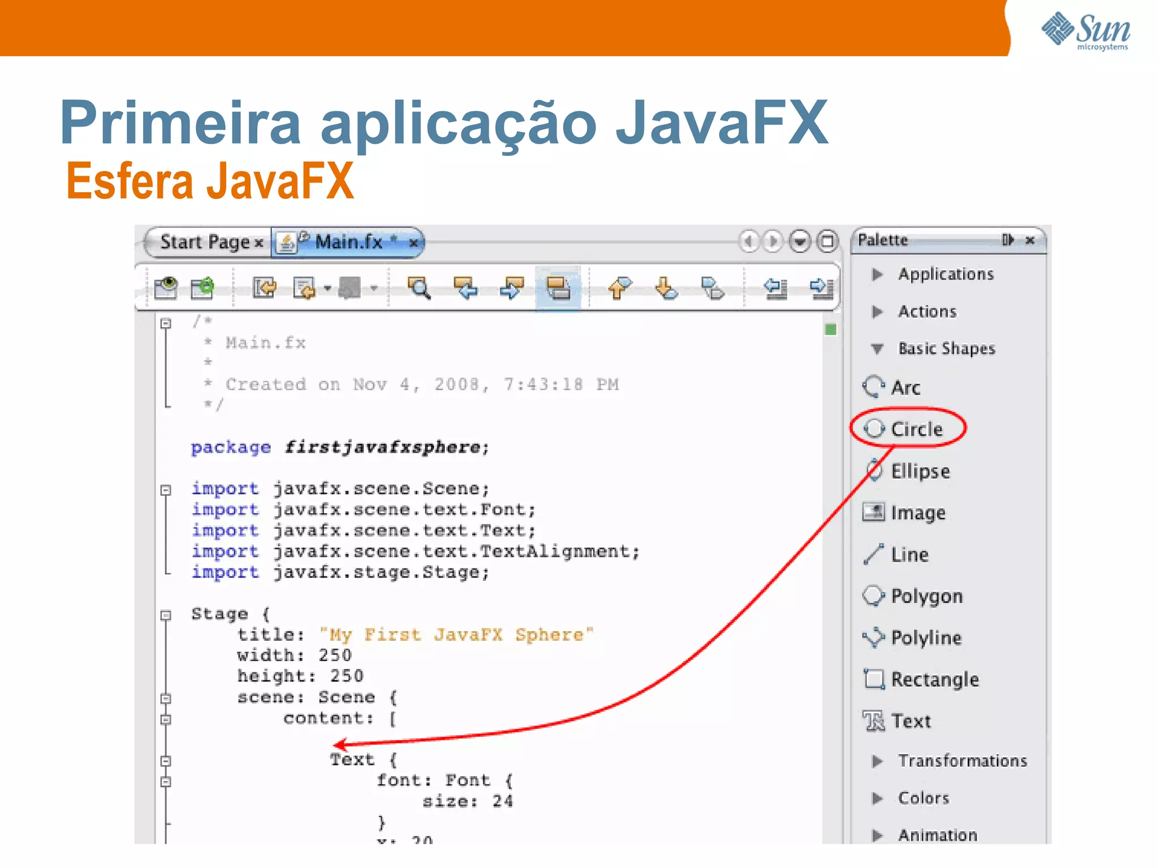Close the Main.fx tab
The image size is (1158, 868).
(x=414, y=243)
